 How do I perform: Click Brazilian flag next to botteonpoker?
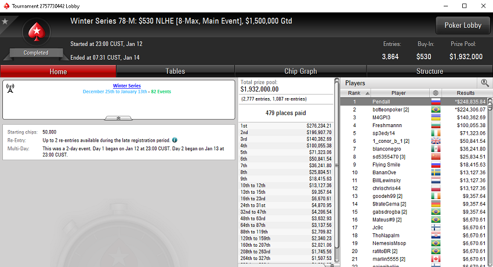436,110
